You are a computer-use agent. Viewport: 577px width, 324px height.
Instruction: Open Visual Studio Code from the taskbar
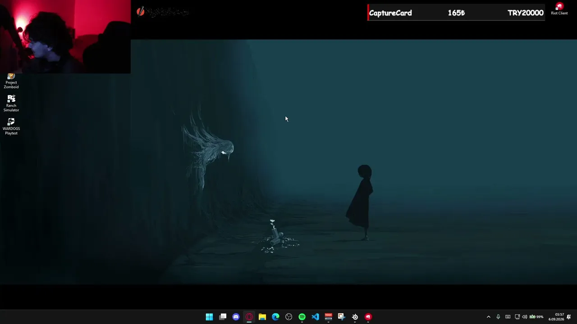[315, 317]
